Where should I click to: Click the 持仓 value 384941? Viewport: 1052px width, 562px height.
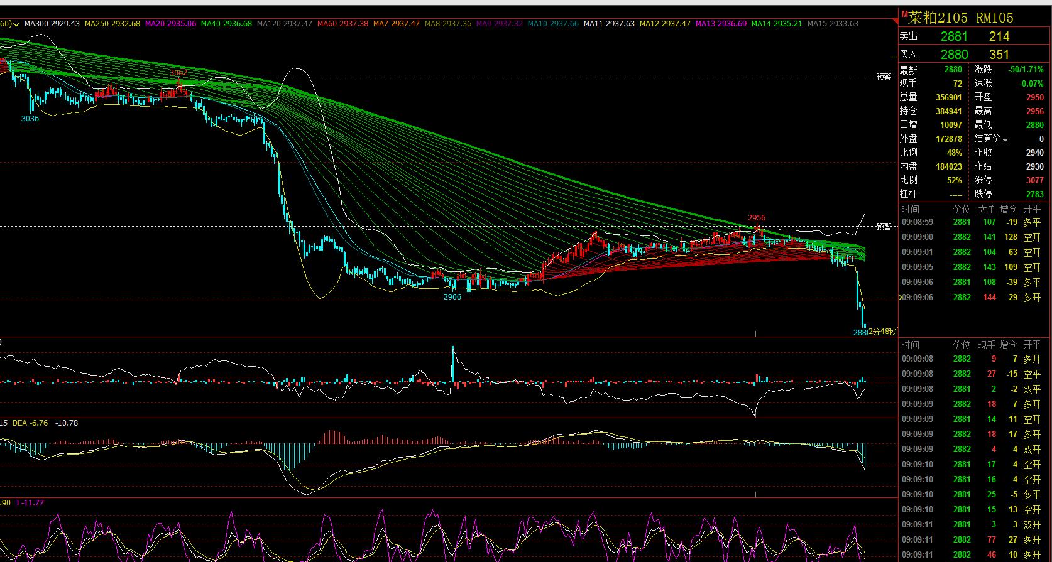[948, 111]
